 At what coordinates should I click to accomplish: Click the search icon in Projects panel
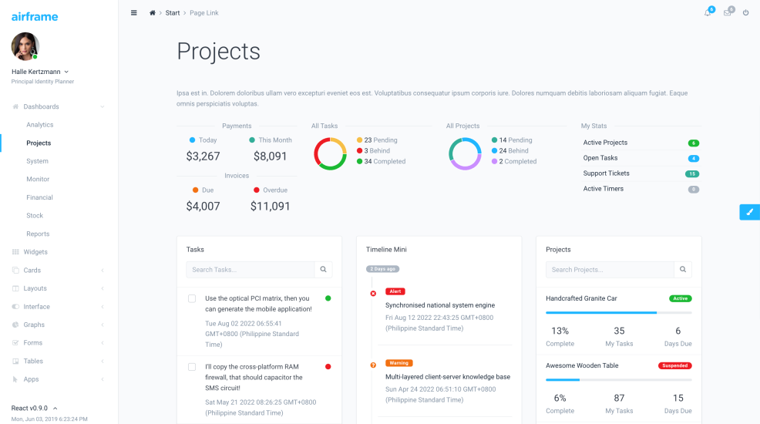click(x=682, y=270)
